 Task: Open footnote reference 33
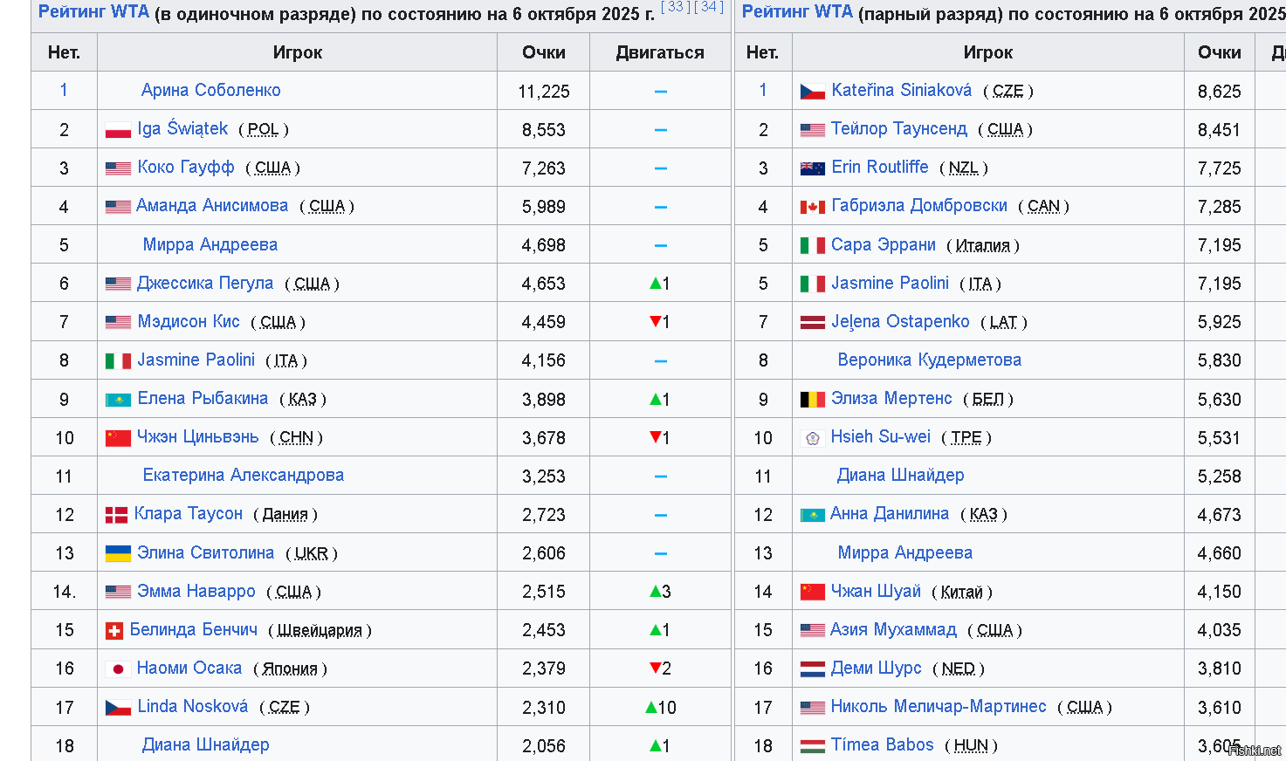click(x=675, y=7)
